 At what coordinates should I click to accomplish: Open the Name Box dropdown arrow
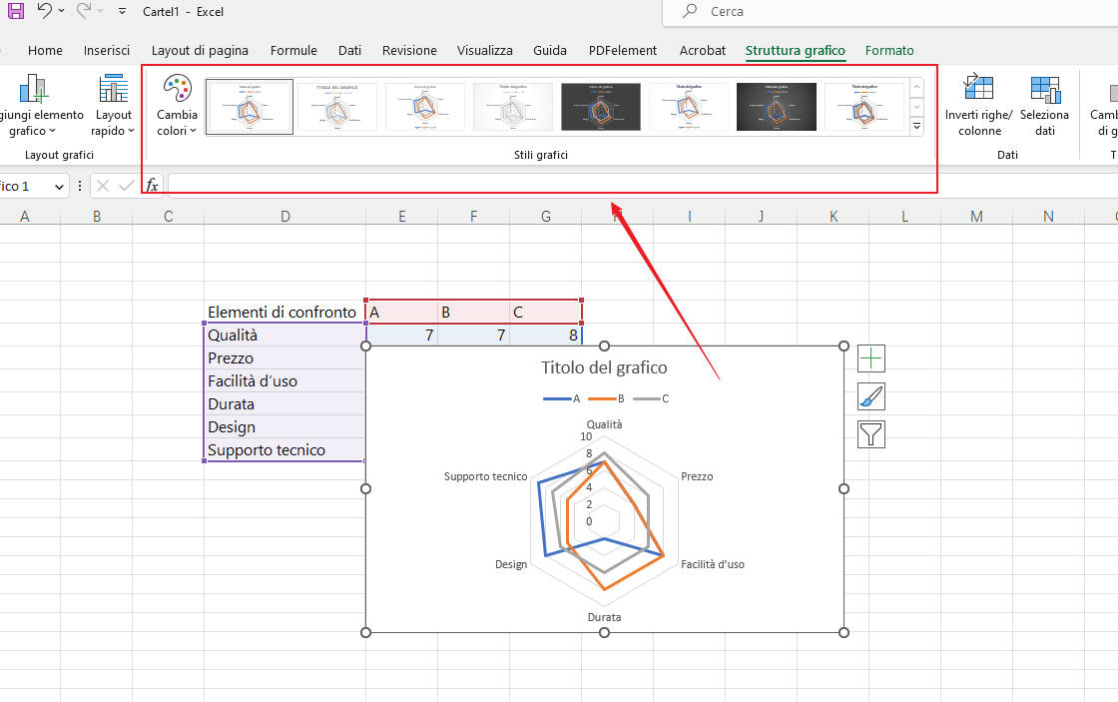59,186
